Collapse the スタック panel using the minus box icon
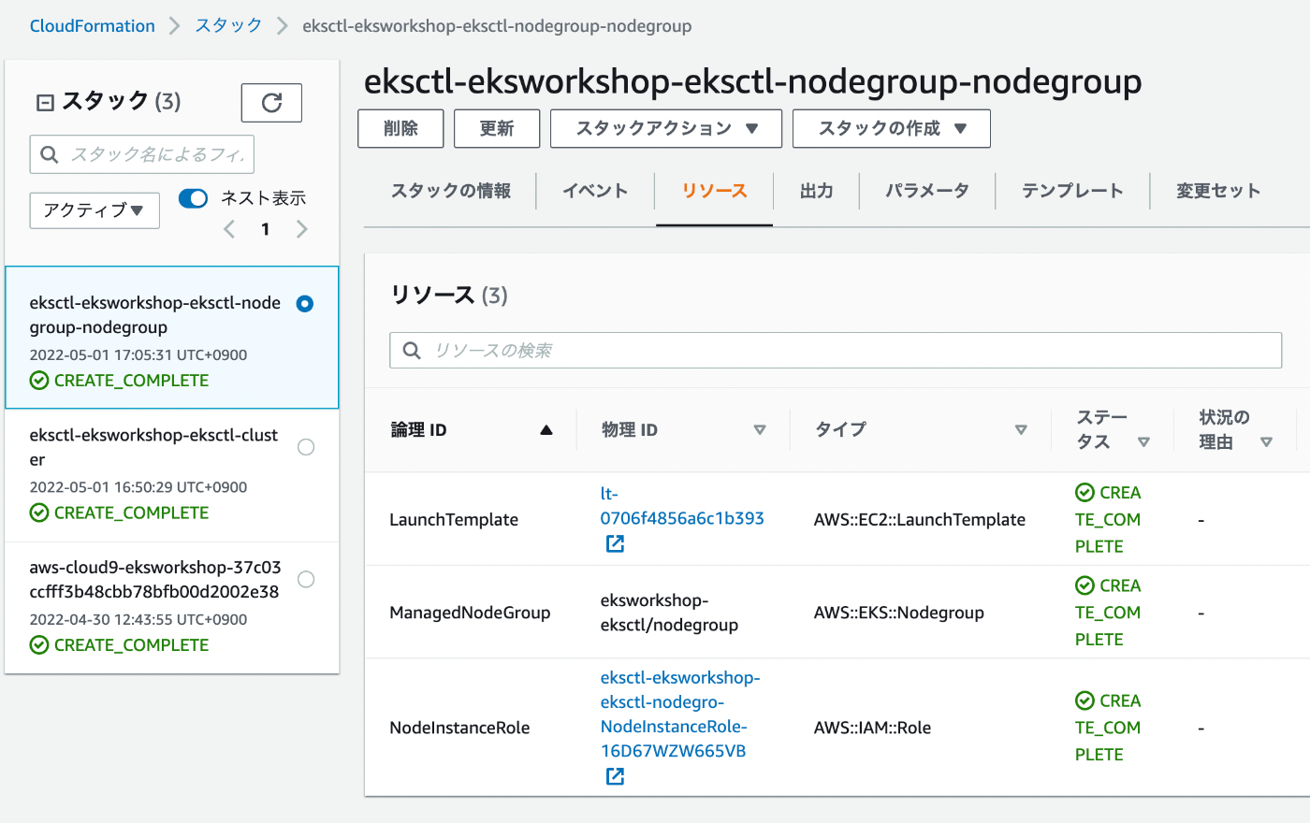This screenshot has width=1310, height=823. click(x=45, y=103)
